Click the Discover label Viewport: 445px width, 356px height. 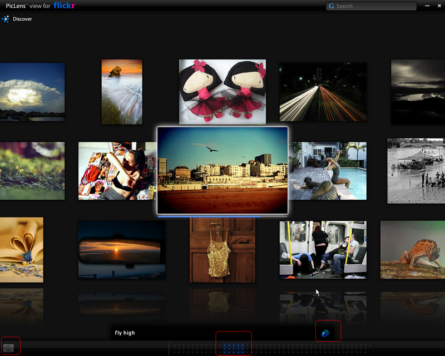coord(22,19)
